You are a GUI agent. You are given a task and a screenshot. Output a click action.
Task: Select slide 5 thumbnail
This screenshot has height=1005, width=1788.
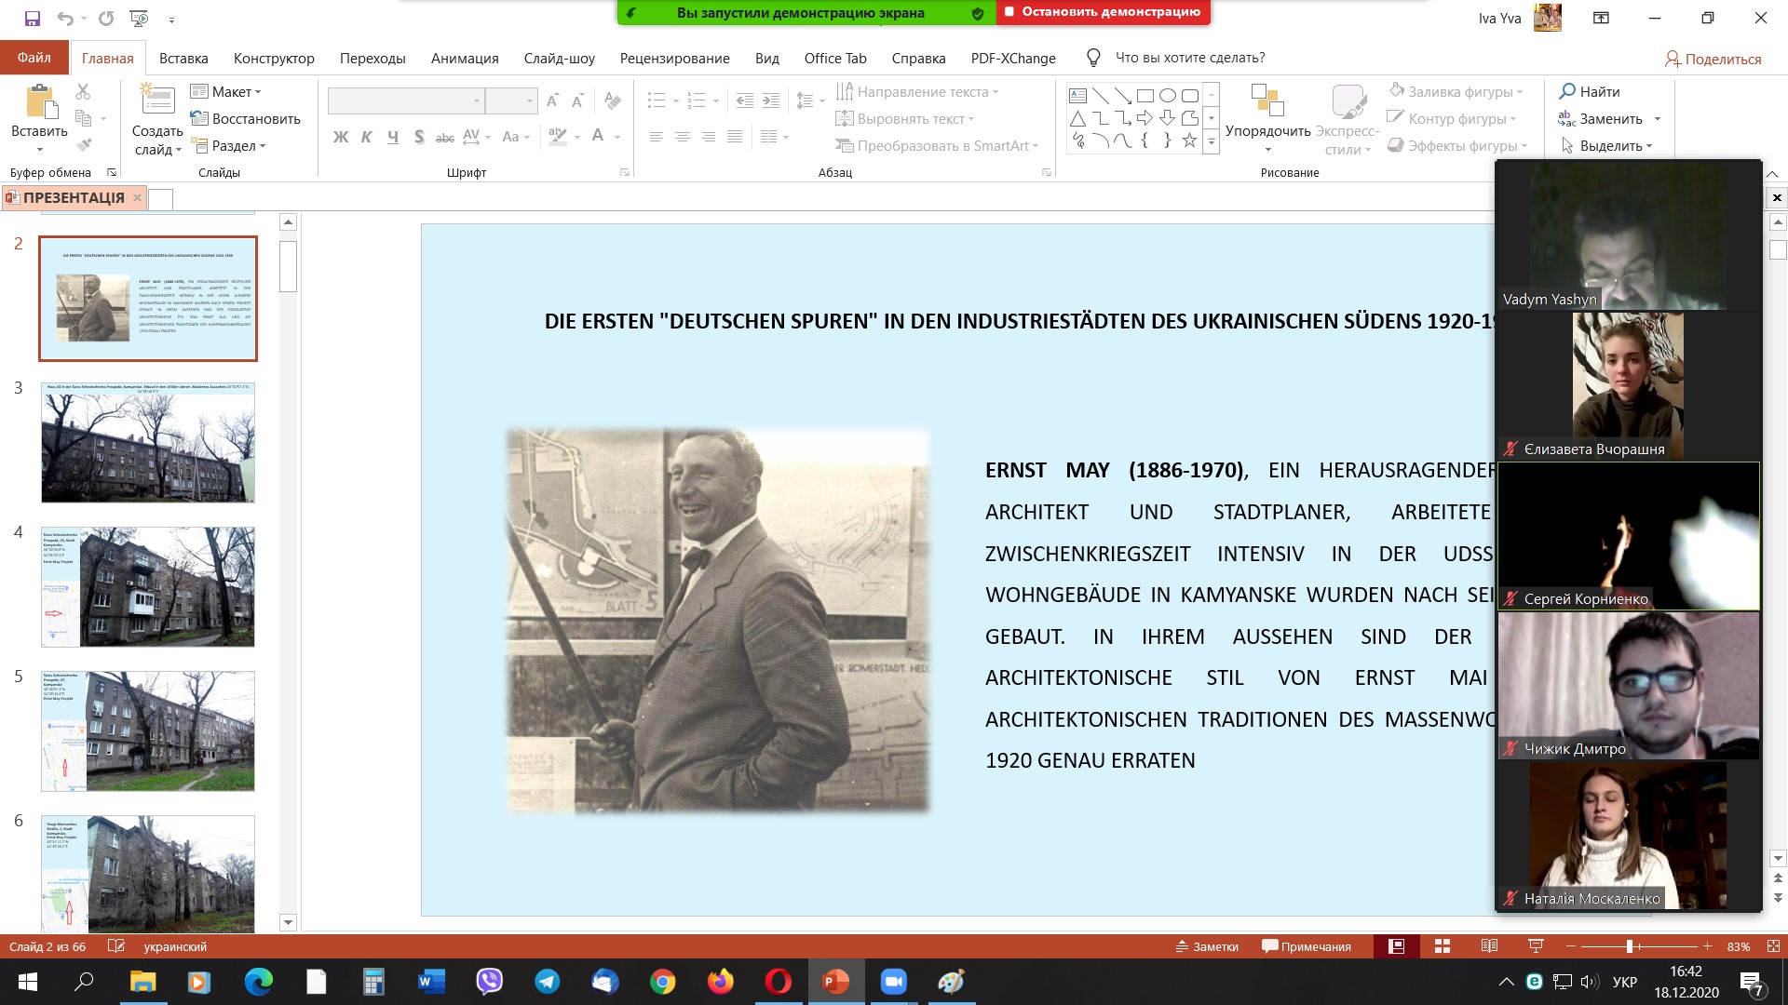[x=148, y=731]
